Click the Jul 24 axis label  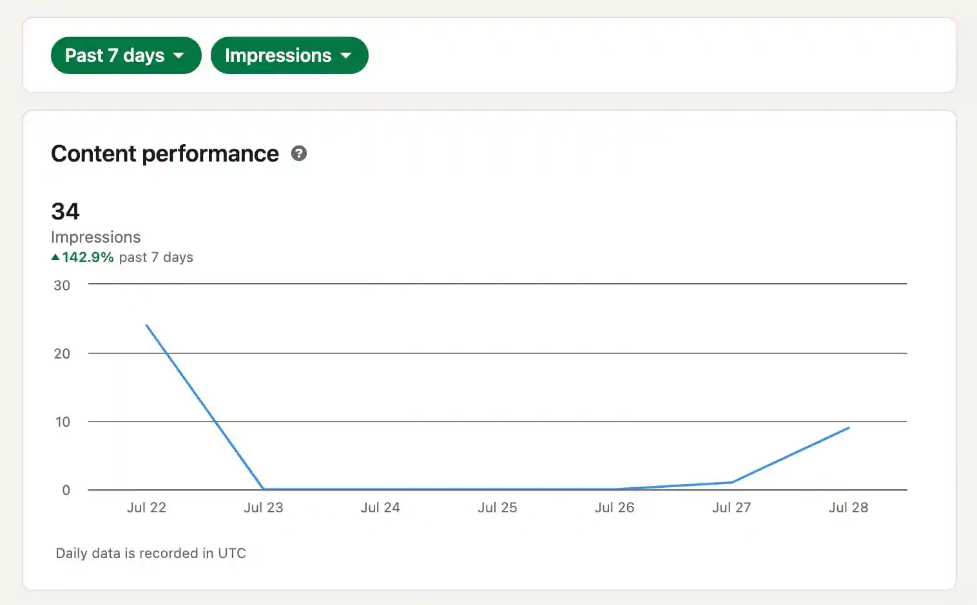point(381,507)
